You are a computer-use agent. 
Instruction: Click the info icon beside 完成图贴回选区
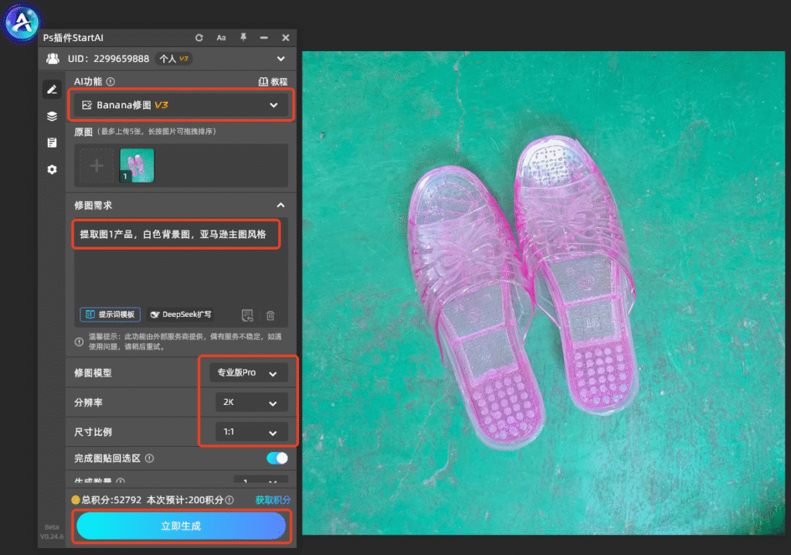coord(150,458)
